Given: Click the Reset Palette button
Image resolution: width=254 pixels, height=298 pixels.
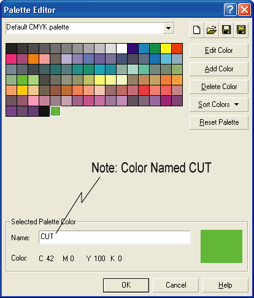Looking at the screenshot, I should click(219, 122).
